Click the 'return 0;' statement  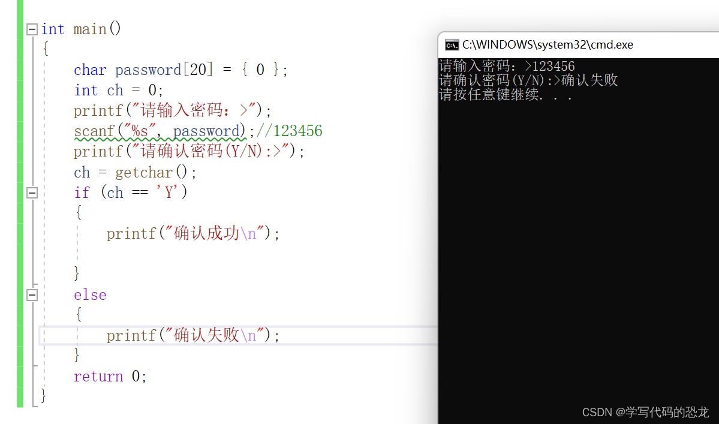[x=110, y=377]
